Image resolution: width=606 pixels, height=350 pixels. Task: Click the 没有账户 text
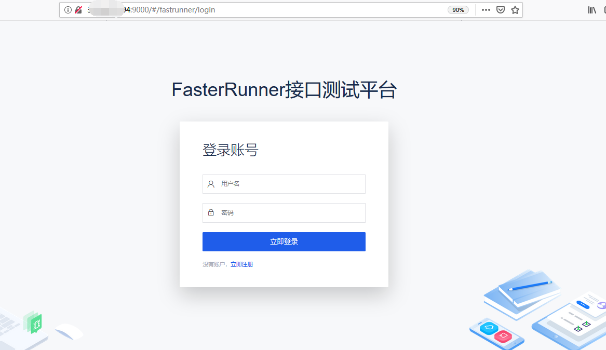click(213, 264)
